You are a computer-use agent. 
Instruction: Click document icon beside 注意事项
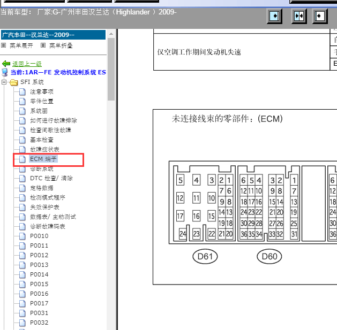[22, 91]
